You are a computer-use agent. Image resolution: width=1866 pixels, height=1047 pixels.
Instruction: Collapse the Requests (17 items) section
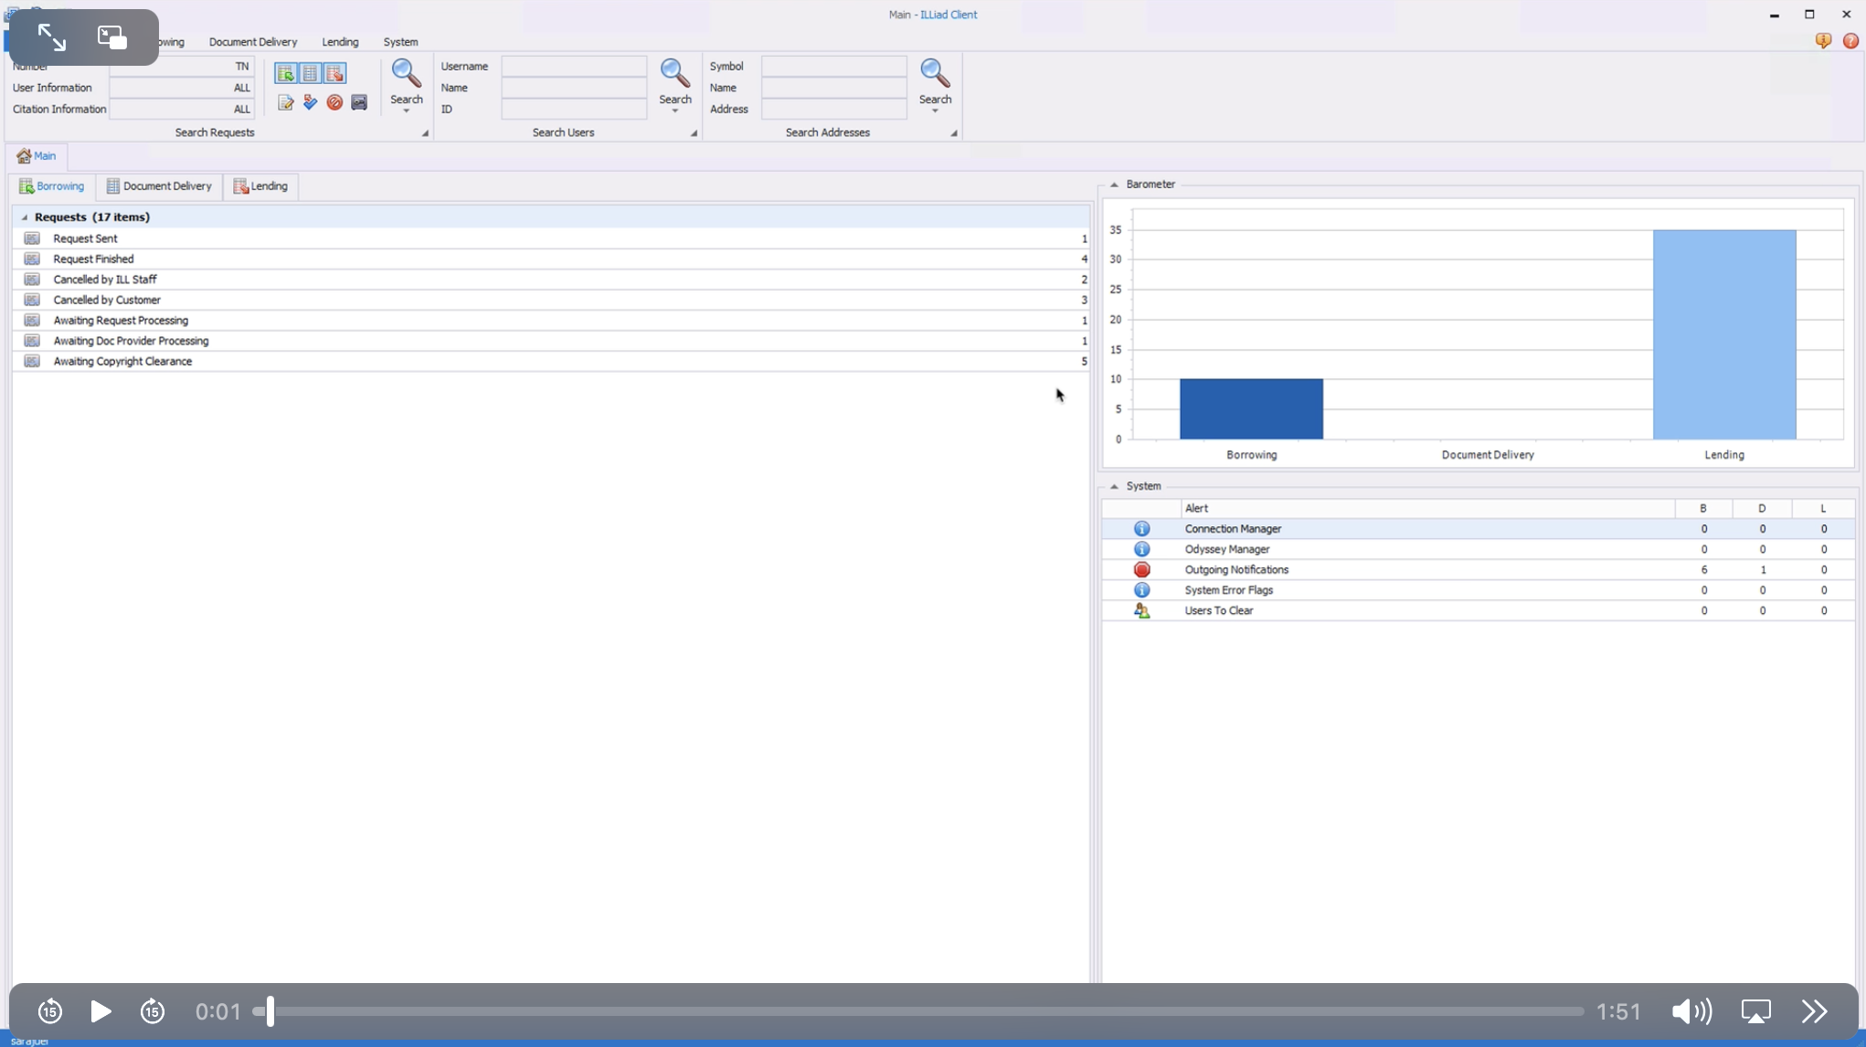[x=25, y=217]
